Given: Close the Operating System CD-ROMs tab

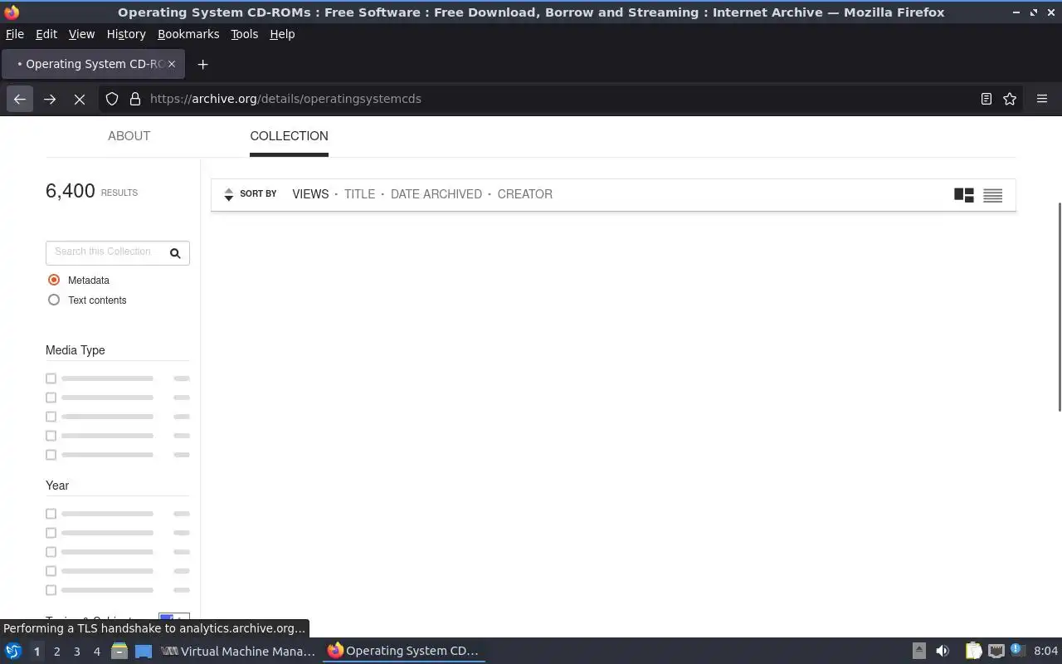Looking at the screenshot, I should point(172,64).
